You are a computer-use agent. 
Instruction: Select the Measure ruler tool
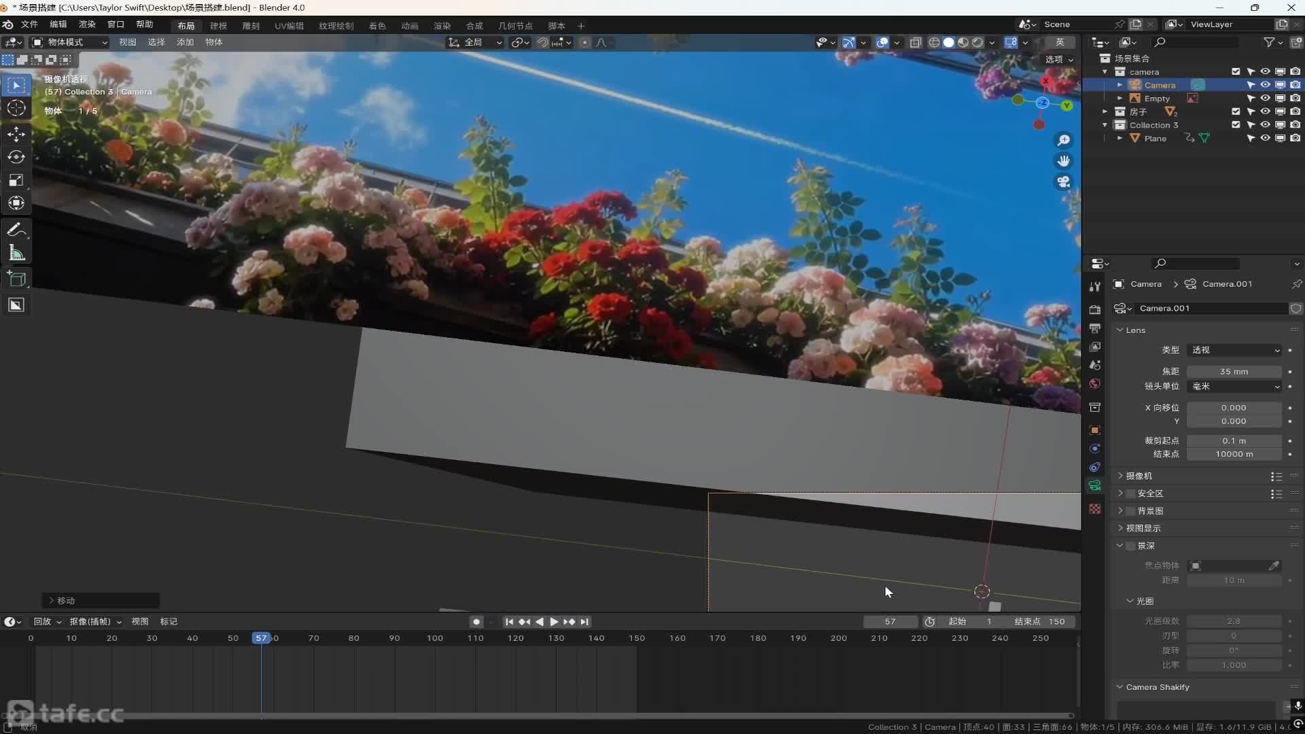(x=16, y=254)
